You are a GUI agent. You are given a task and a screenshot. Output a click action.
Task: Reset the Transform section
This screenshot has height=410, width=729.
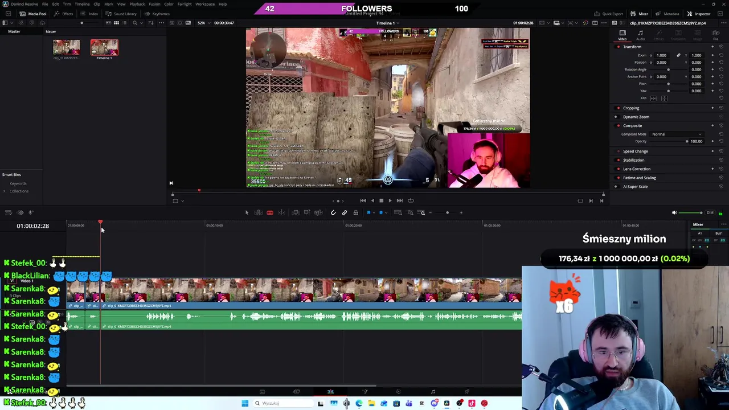pos(721,47)
